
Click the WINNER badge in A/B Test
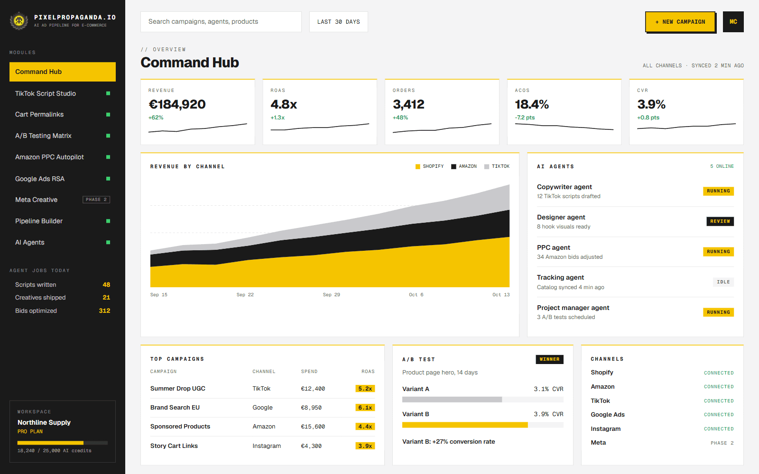(549, 359)
